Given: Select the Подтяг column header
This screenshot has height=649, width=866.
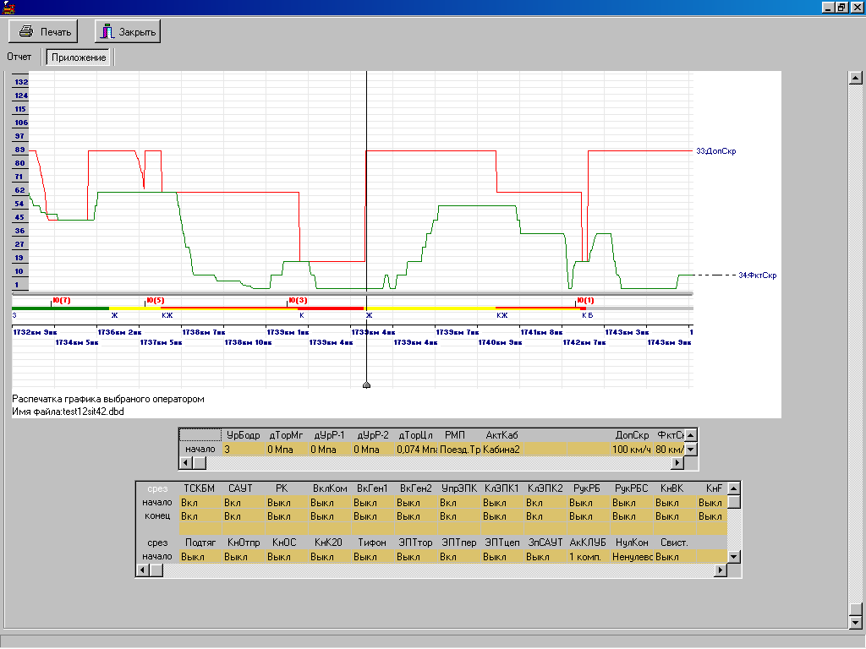Looking at the screenshot, I should (200, 543).
